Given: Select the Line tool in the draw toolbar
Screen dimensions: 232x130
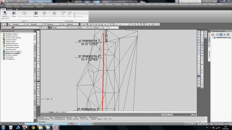Looking at the screenshot, I should coord(38,32).
